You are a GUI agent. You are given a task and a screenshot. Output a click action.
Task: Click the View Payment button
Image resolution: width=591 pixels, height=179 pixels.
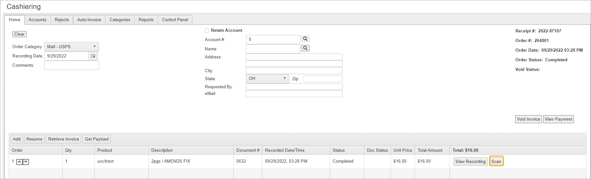558,119
